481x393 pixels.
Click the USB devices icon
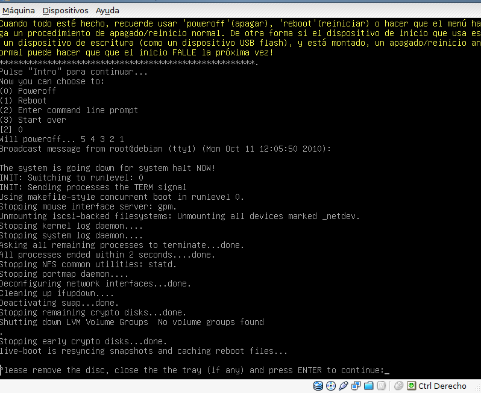click(344, 386)
